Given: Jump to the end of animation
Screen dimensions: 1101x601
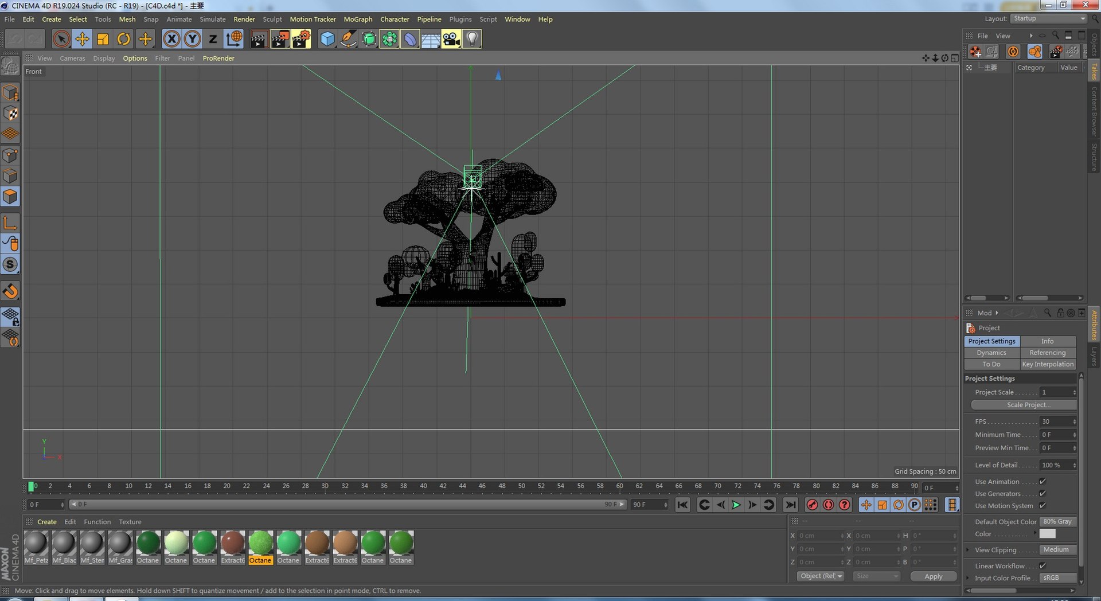Looking at the screenshot, I should 790,505.
